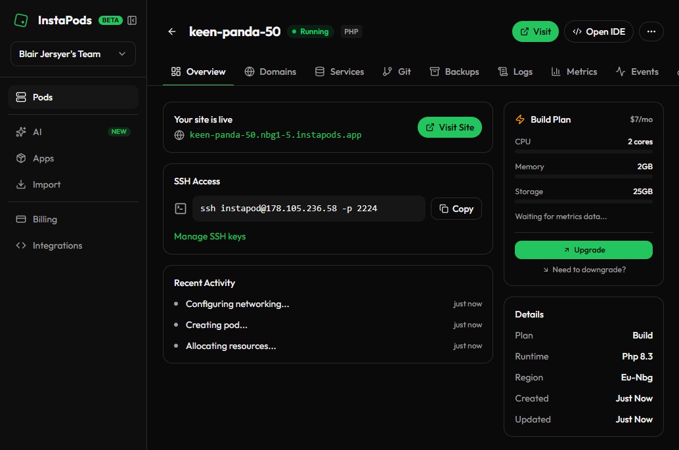Click the Need to downgrade? link
The height and width of the screenshot is (450, 679).
(x=584, y=270)
